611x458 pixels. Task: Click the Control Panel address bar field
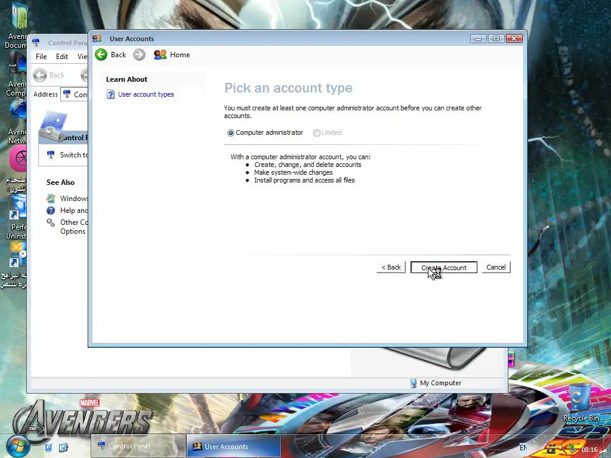[x=75, y=94]
